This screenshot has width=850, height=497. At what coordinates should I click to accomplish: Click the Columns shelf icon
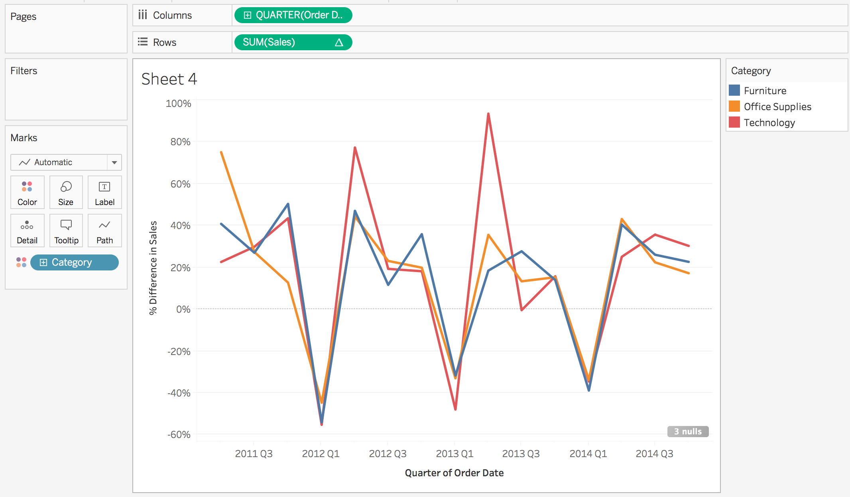143,15
